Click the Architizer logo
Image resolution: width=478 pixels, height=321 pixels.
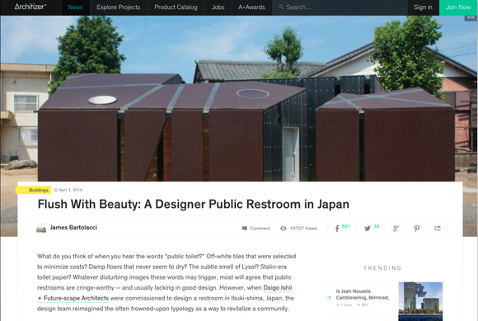pyautogui.click(x=30, y=7)
